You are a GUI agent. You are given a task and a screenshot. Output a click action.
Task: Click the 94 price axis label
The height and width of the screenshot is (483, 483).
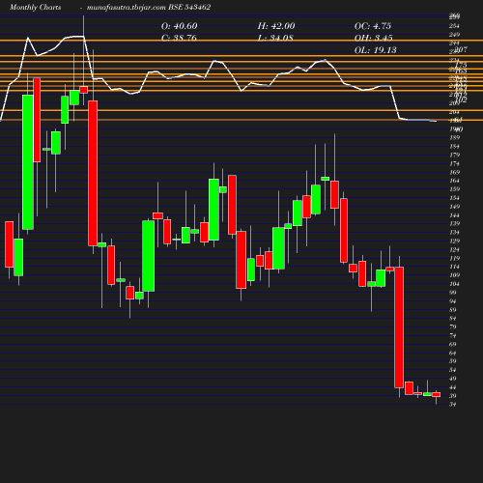[453, 301]
